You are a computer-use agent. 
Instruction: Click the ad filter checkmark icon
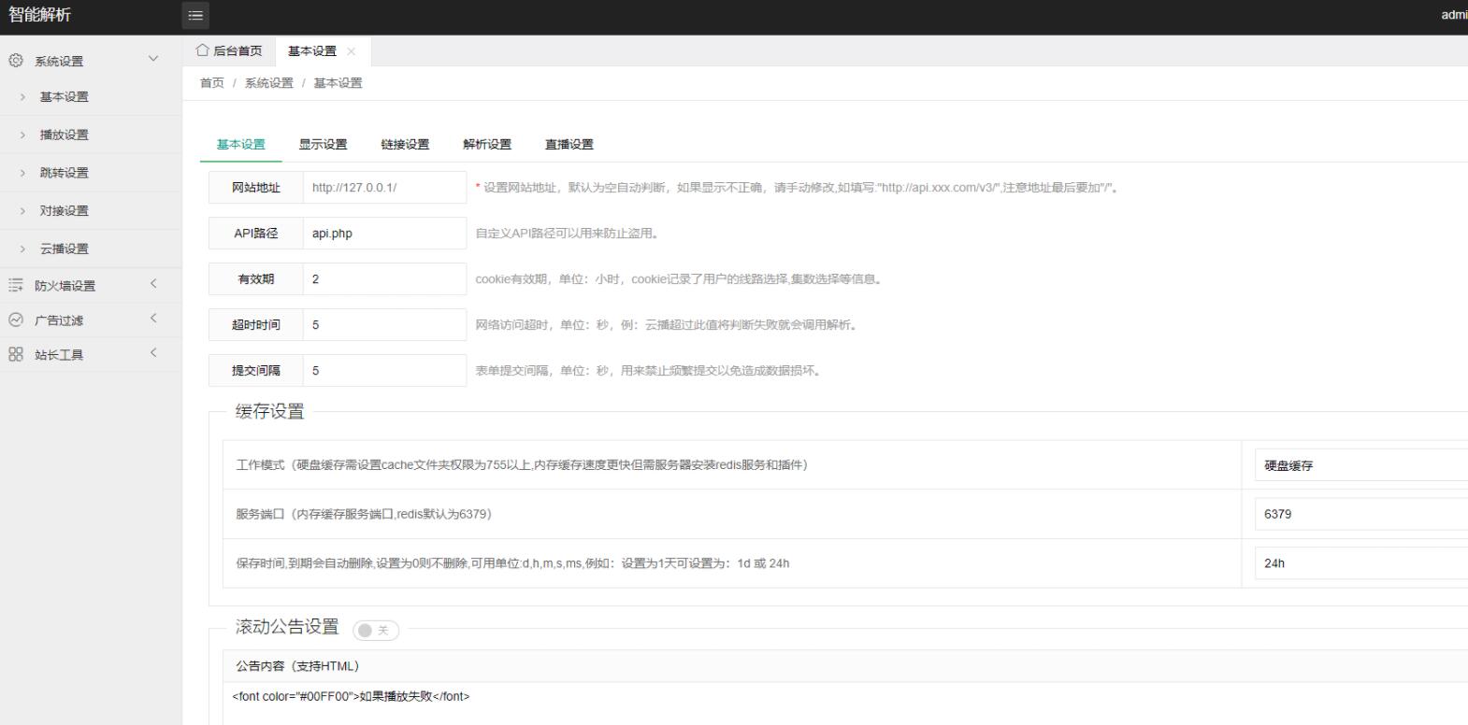pos(15,320)
